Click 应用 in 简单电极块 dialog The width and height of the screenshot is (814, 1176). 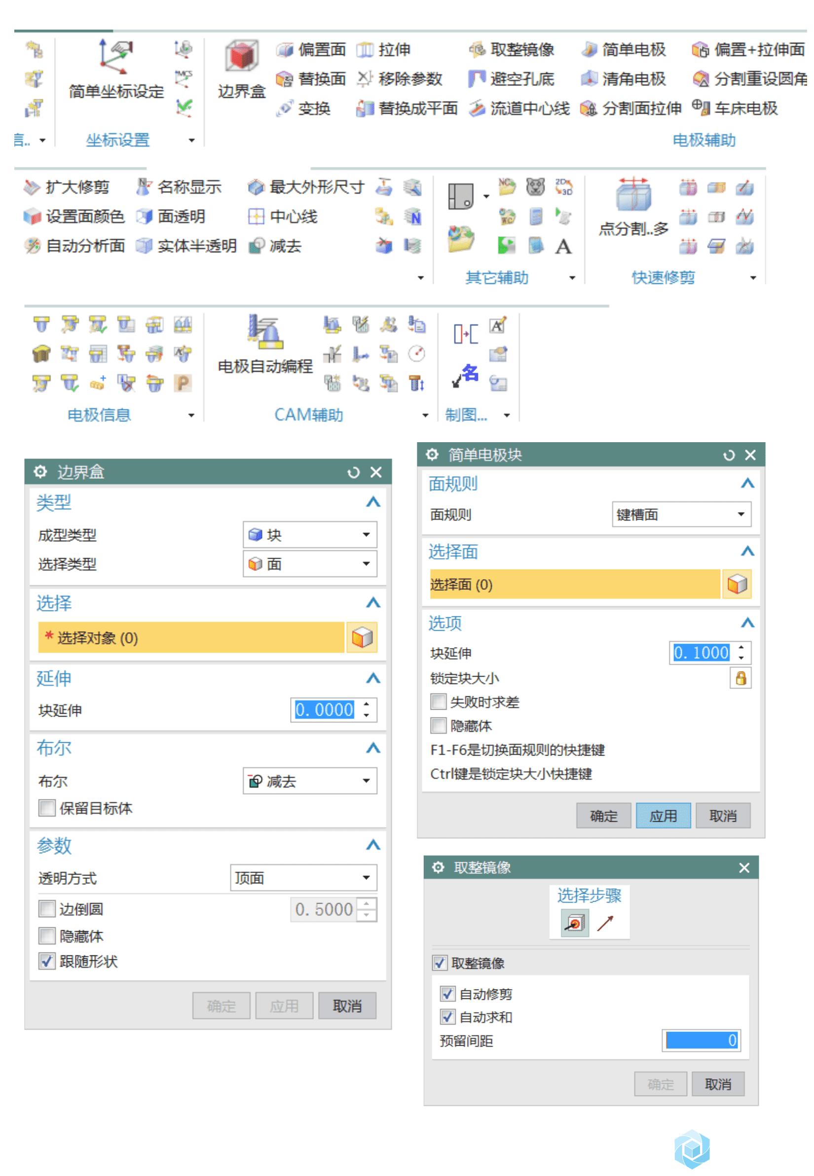(664, 815)
